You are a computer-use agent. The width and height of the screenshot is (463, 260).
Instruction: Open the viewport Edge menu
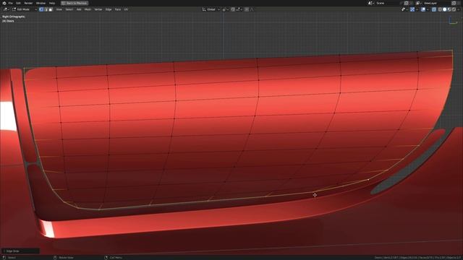(109, 9)
